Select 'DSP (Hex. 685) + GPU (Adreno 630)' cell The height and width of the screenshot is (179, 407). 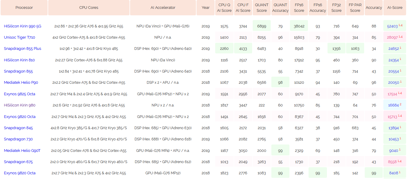[163, 128]
